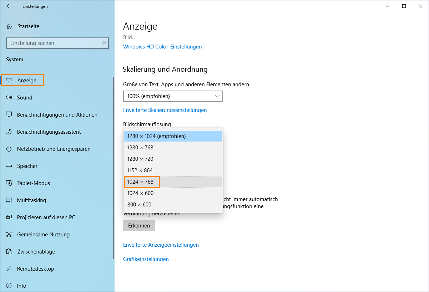This screenshot has height=292, width=429.
Task: Select Zwischenablage in the sidebar
Action: [x=36, y=252]
